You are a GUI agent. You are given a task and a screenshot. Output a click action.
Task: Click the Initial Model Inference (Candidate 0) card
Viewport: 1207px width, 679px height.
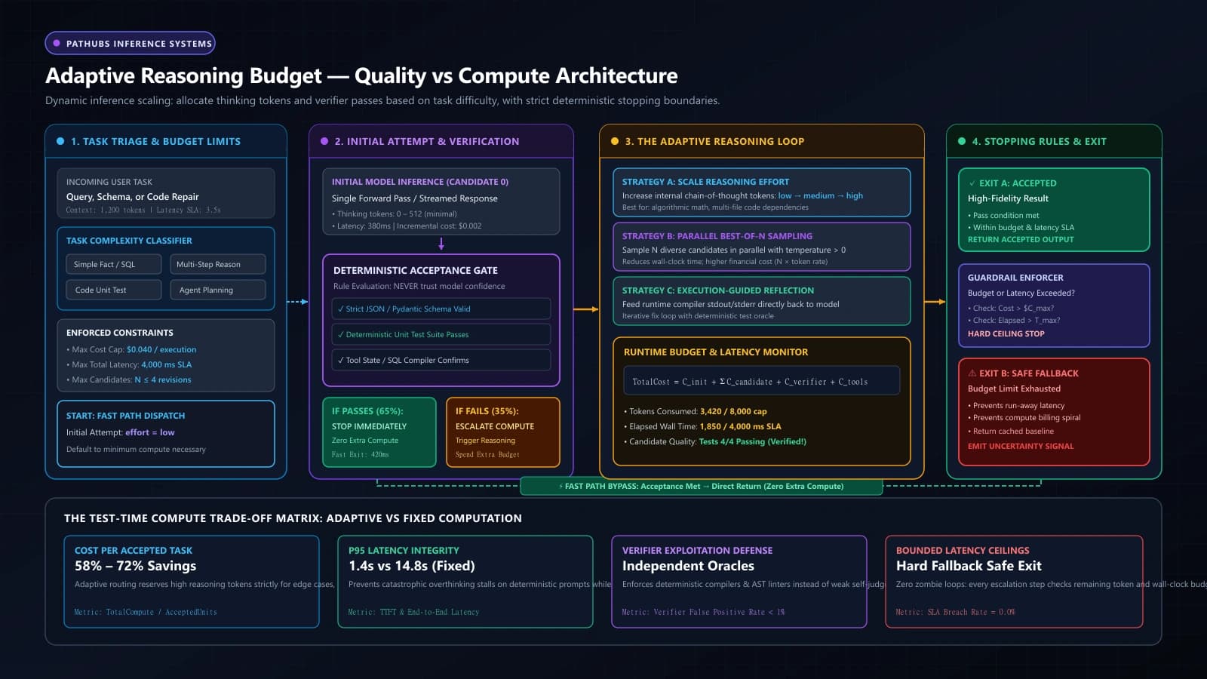[441, 201]
